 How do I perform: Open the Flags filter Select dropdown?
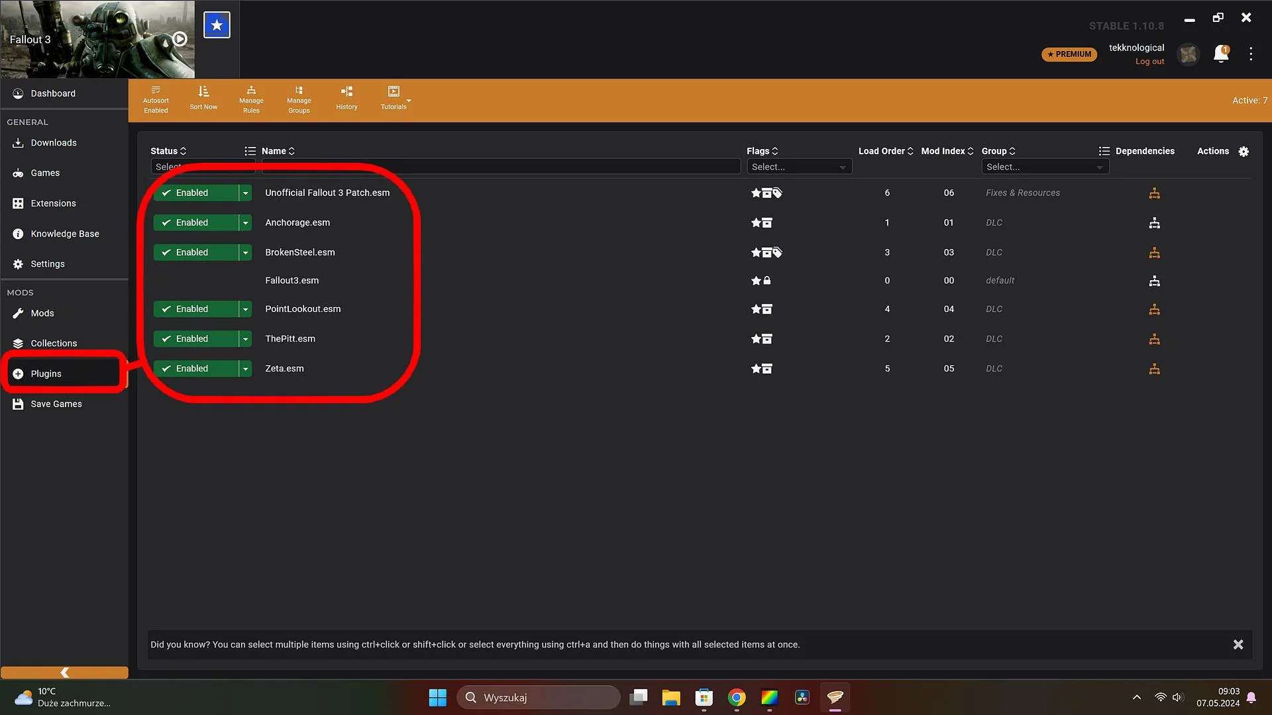[799, 167]
